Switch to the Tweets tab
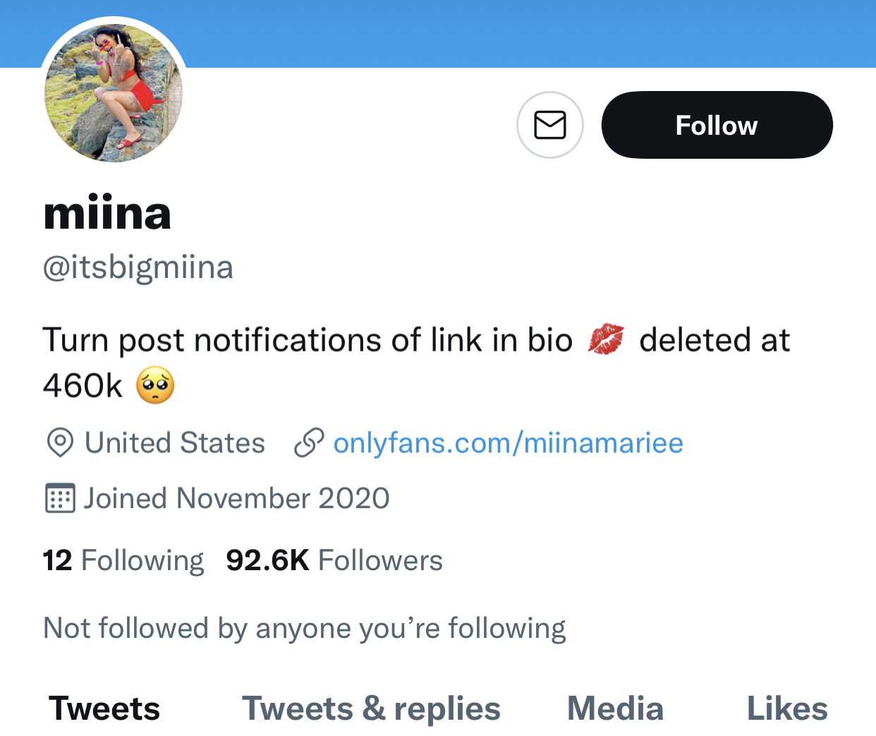Viewport: 876px width, 736px height. pos(104,708)
